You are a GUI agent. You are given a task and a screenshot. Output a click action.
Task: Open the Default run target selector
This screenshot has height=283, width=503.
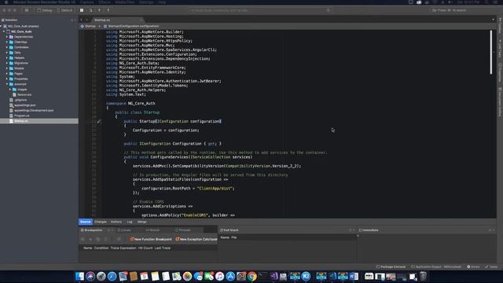click(64, 10)
